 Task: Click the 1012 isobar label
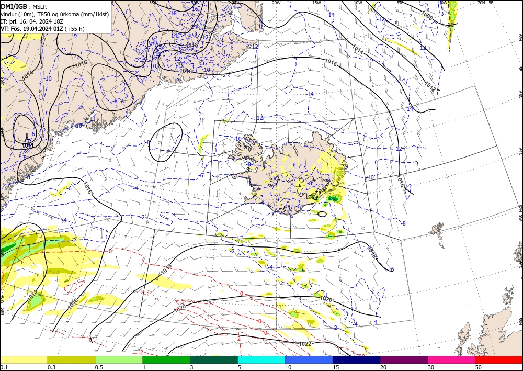point(430,86)
